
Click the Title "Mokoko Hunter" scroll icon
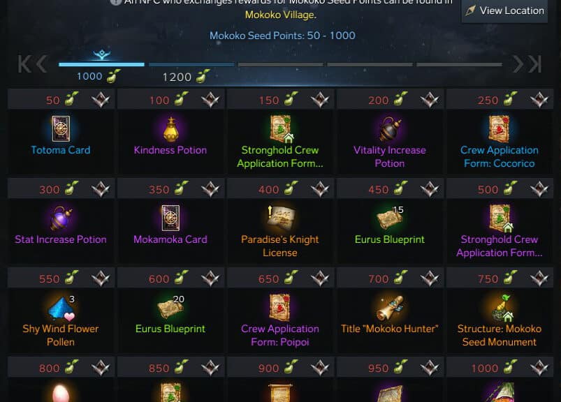[x=390, y=308]
